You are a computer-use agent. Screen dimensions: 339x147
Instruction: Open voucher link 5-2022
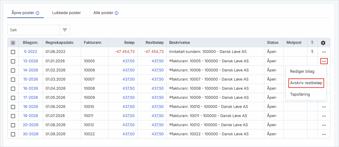pos(31,52)
